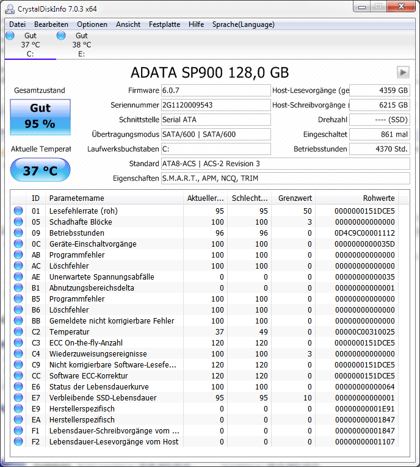This screenshot has height=467, width=420.
Task: Select the Nicht korrigierbare Software-Lesefe... row
Action: tap(205, 364)
